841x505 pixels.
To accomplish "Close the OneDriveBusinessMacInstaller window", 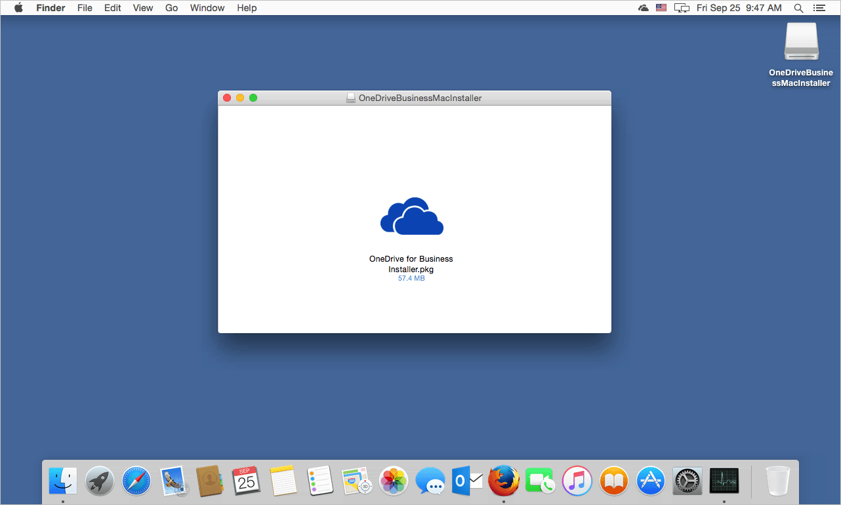I will (227, 98).
